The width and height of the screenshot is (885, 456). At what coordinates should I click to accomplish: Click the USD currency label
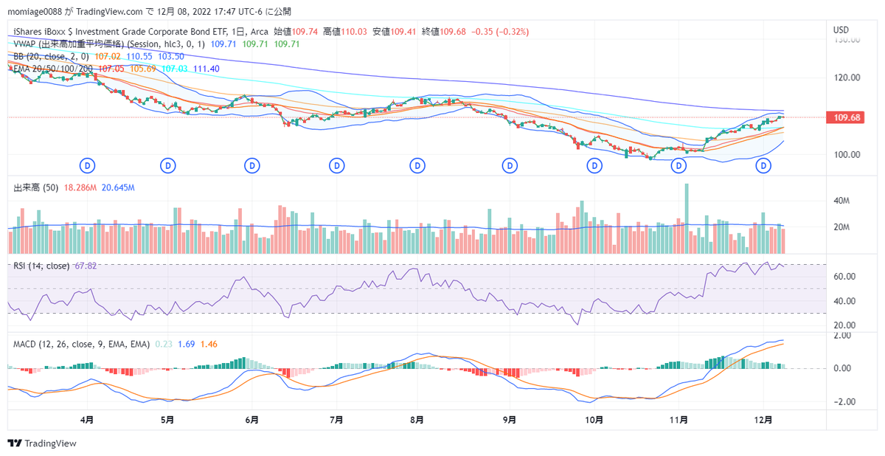(841, 30)
